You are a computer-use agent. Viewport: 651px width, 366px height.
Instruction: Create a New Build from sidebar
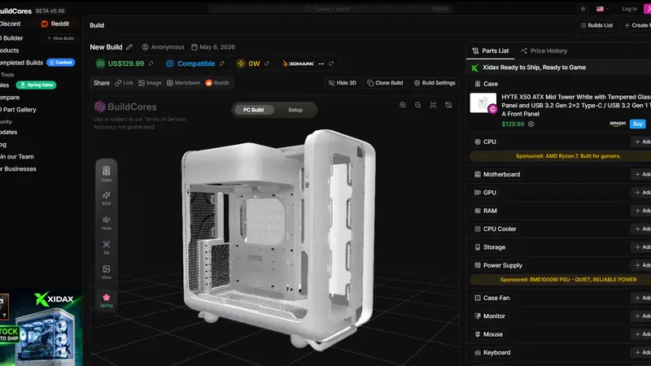click(60, 38)
